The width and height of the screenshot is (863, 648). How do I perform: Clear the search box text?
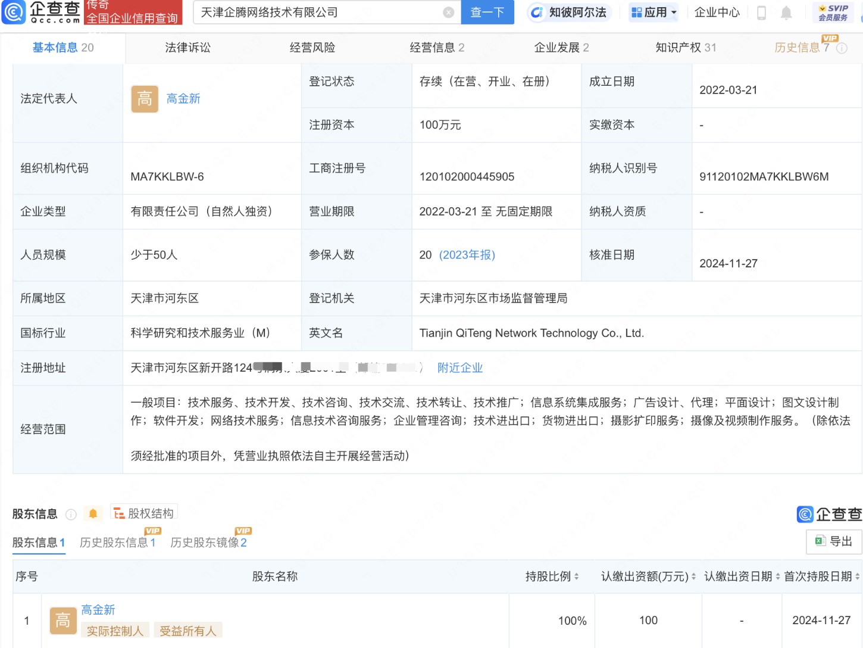[449, 13]
